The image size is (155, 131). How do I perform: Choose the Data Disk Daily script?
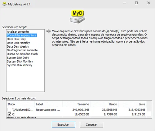pos(16,39)
